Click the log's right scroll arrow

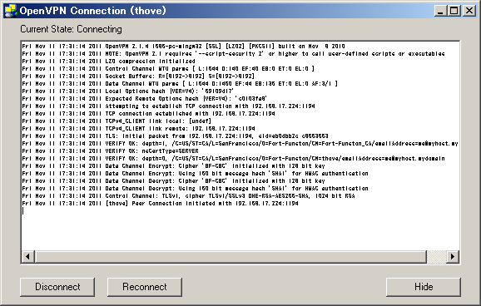tap(453, 257)
